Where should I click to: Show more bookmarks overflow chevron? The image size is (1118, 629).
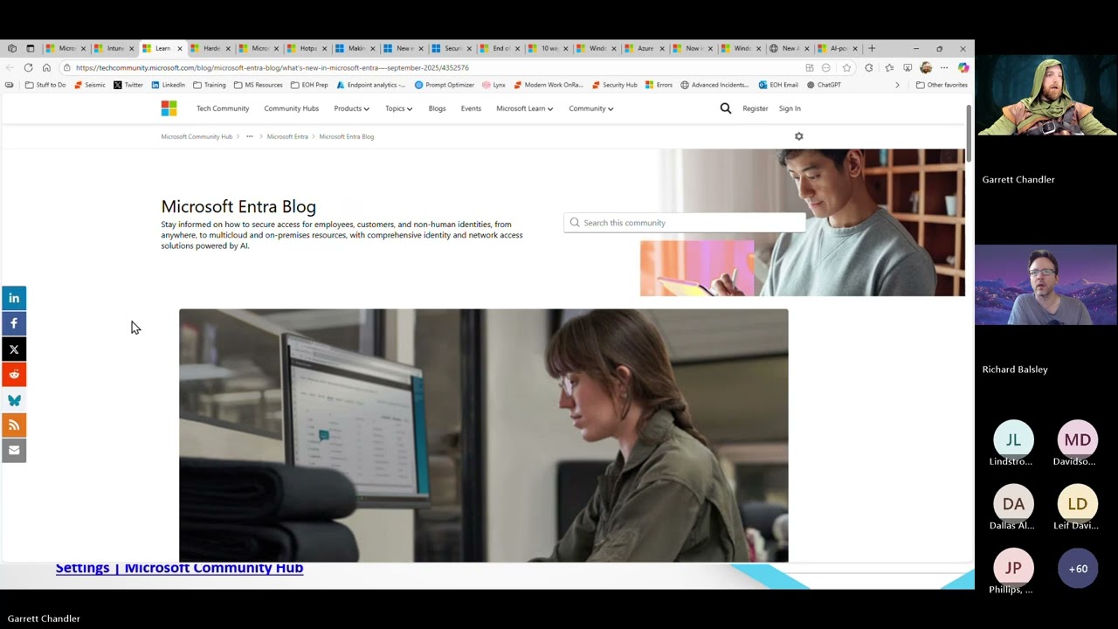[897, 85]
